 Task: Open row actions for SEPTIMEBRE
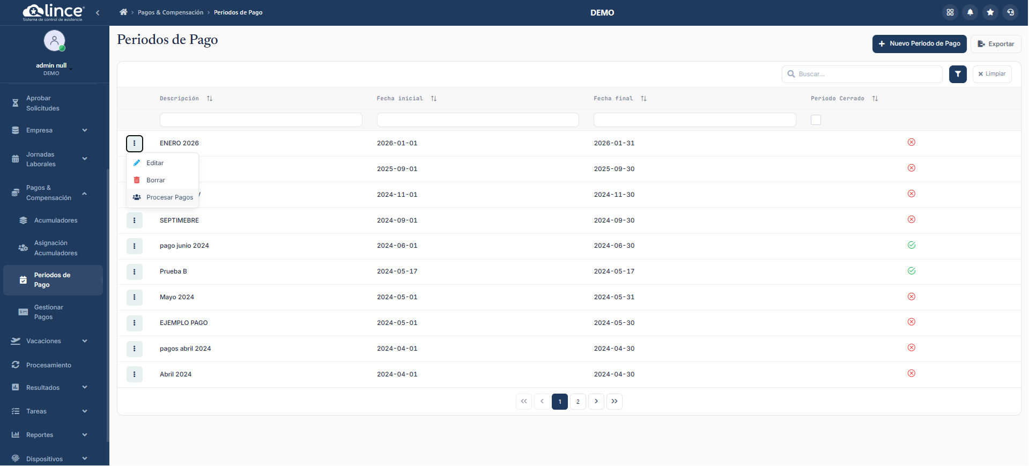(x=135, y=220)
